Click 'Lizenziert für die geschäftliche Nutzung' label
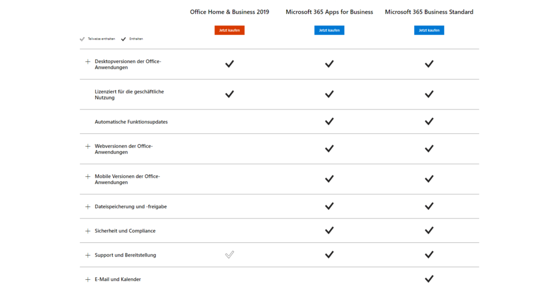Screen dimensions: 559x293 [129, 95]
